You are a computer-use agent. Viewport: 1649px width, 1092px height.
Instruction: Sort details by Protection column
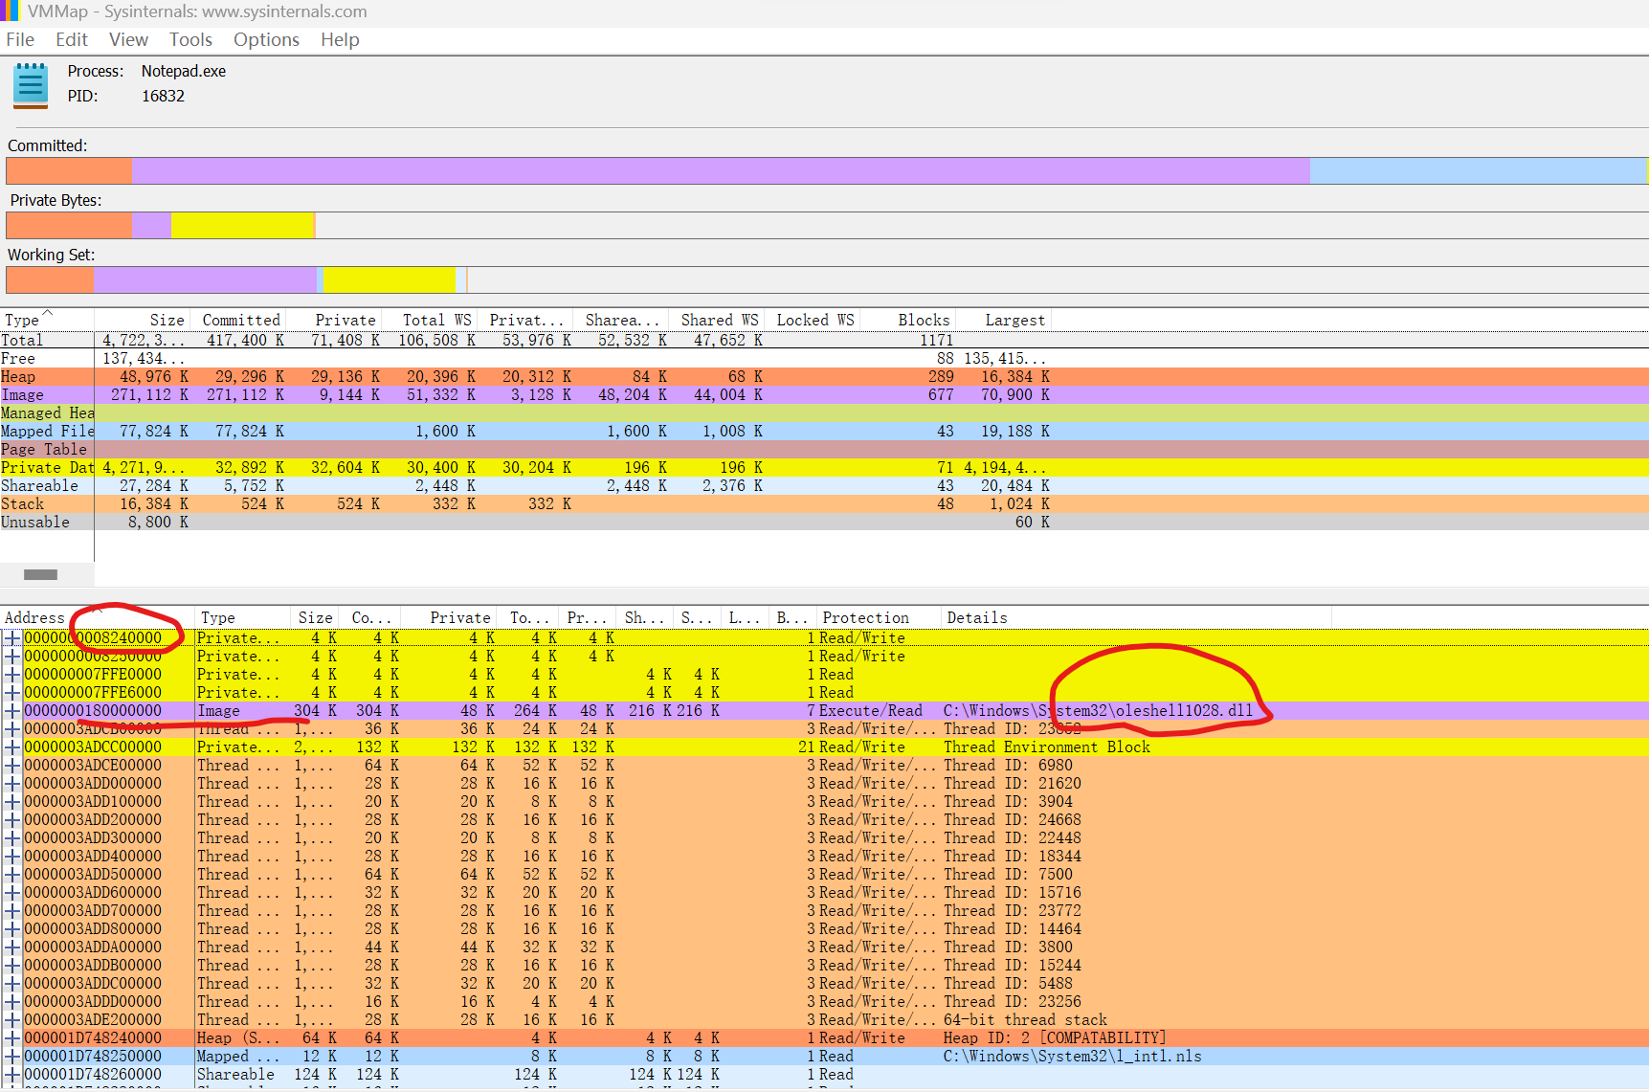tap(879, 617)
